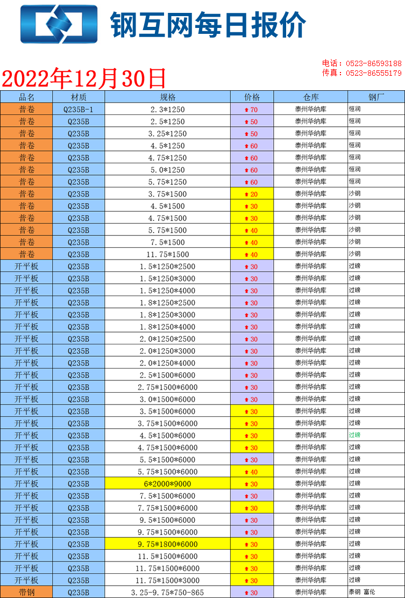The width and height of the screenshot is (405, 598).
Task: Select the 3.25*1250 spec cell
Action: (168, 134)
